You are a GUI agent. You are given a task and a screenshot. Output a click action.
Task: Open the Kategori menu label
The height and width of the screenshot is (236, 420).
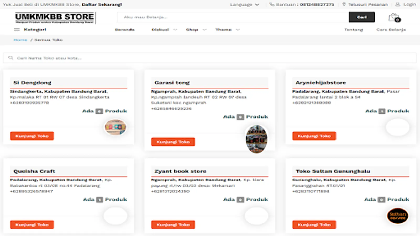tap(35, 29)
